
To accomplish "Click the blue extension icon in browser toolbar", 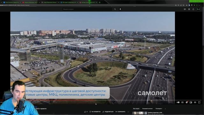I will point(189,5).
